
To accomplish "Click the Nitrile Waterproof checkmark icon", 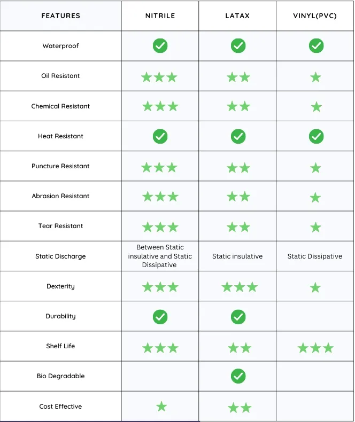I will click(x=160, y=46).
